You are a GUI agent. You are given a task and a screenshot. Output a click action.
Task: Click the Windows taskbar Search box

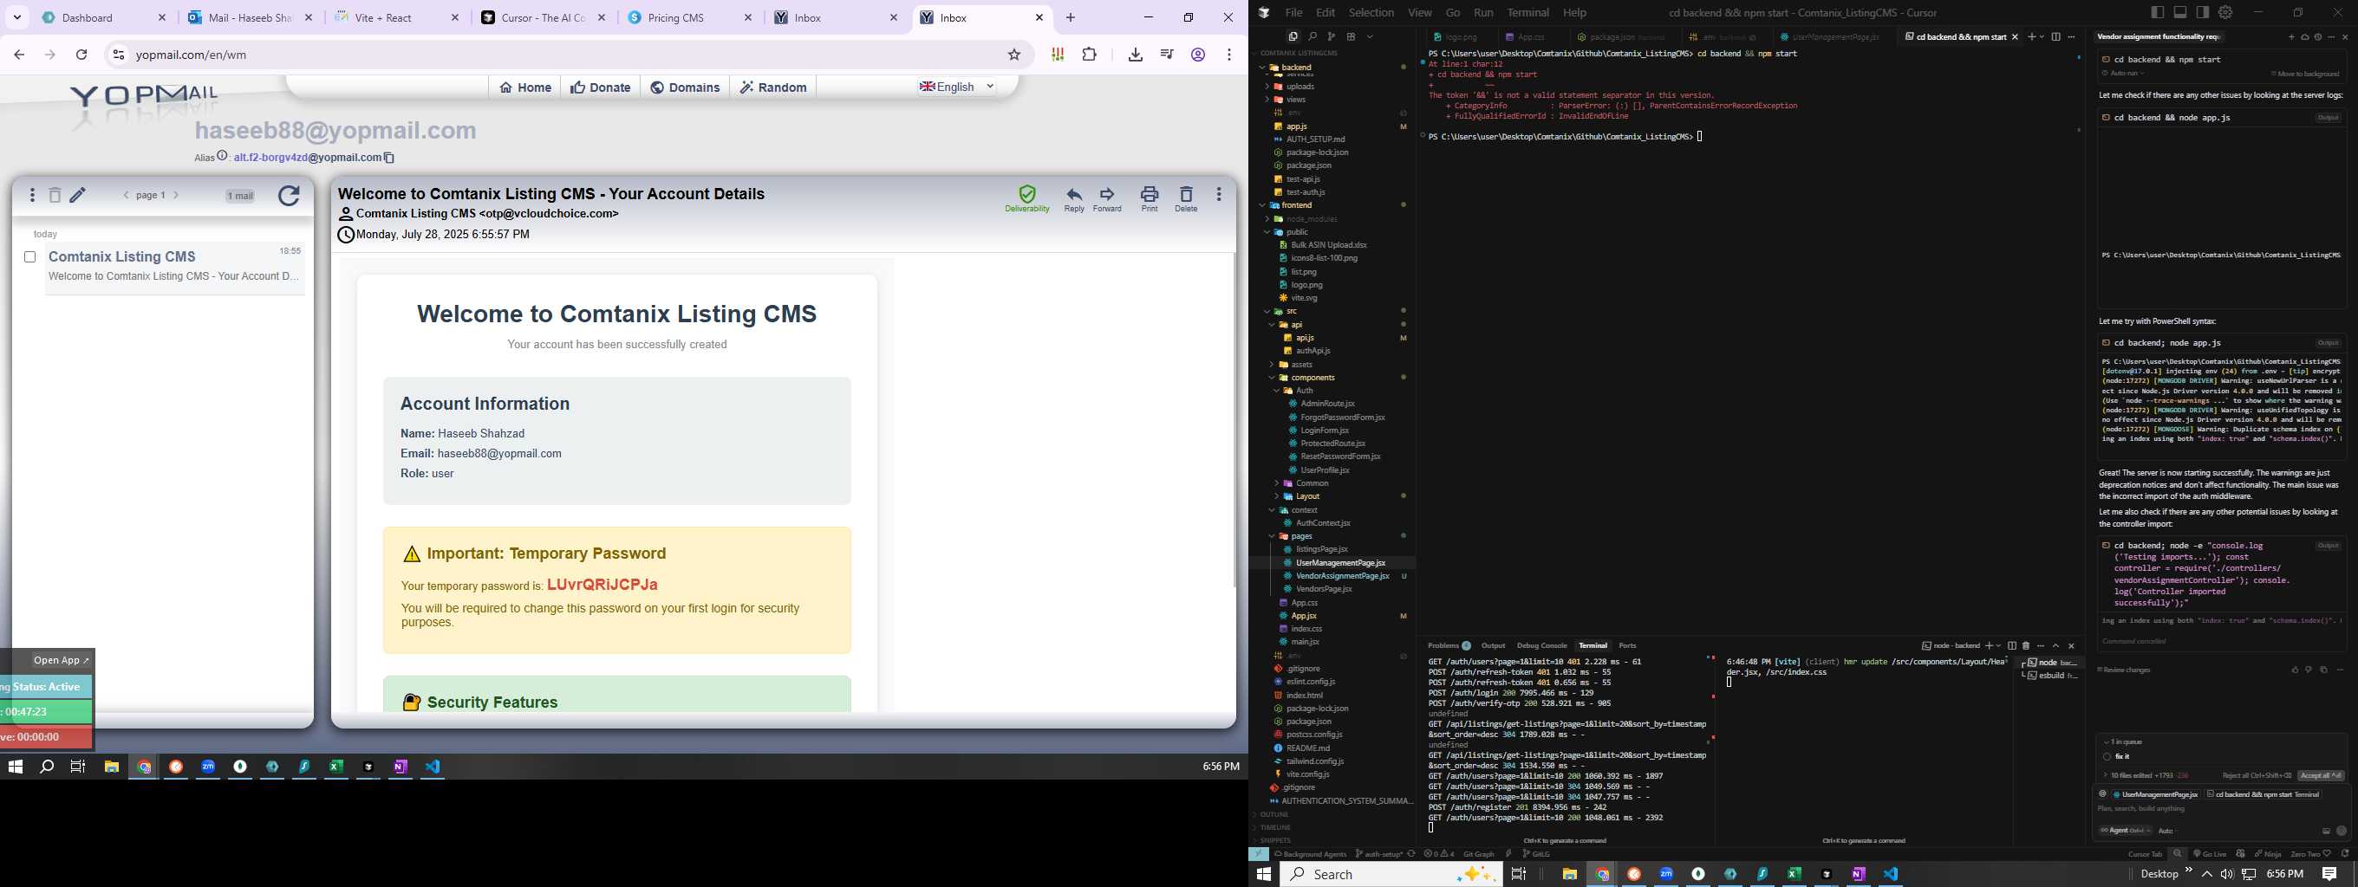1390,874
